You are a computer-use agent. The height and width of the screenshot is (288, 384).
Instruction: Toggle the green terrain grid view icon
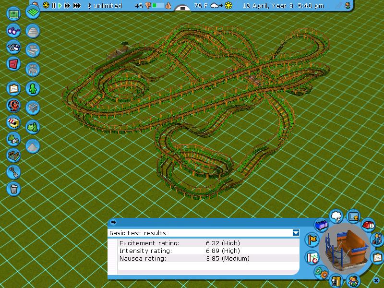(x=33, y=12)
